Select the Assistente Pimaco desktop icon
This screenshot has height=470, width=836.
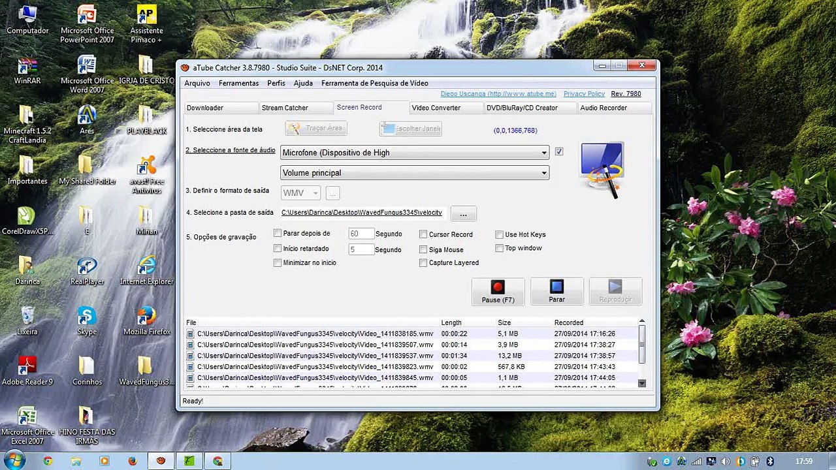pyautogui.click(x=146, y=23)
